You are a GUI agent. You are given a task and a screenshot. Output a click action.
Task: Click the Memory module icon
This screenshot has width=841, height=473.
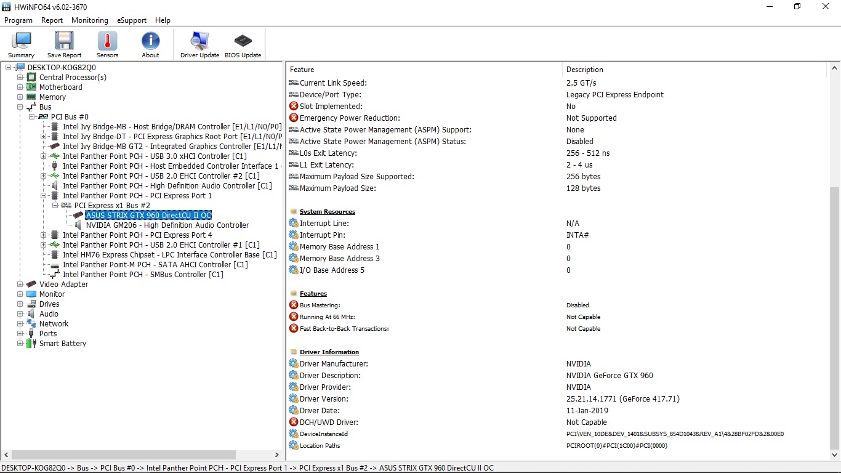pos(31,97)
